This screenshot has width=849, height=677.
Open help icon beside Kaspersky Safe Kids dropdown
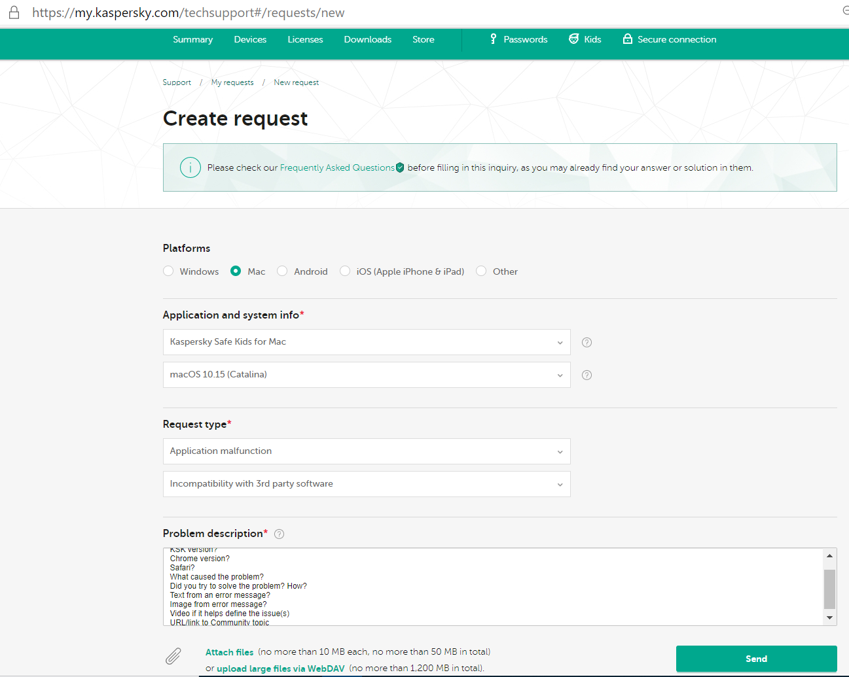pos(587,342)
